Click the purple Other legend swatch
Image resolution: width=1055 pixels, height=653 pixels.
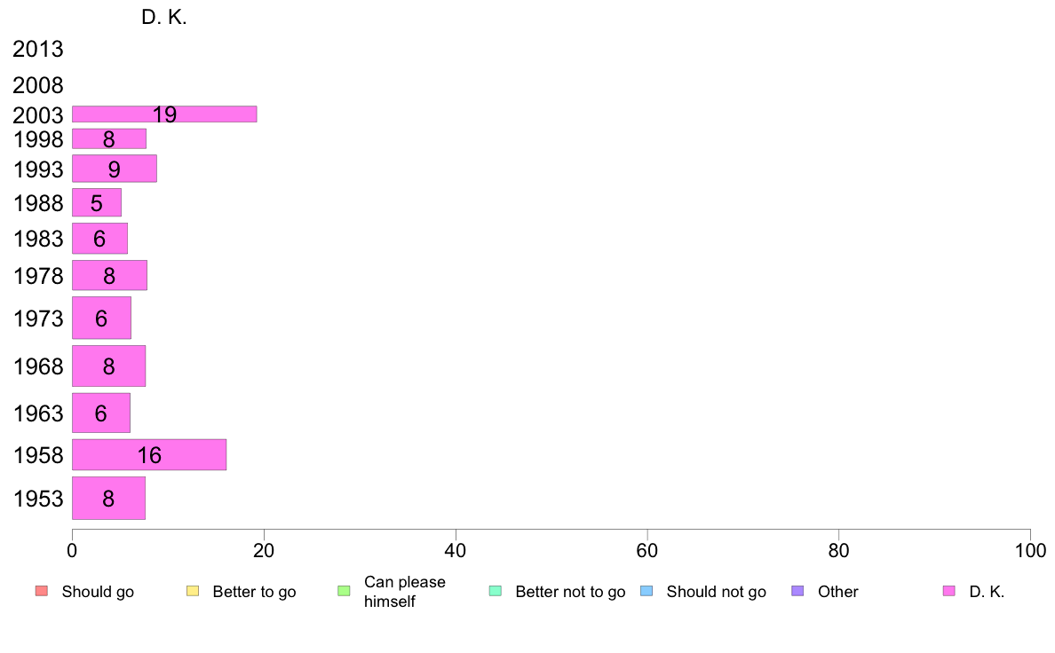click(798, 591)
